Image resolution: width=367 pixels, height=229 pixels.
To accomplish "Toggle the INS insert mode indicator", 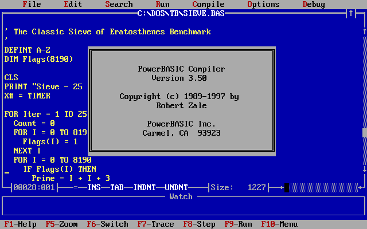I will [94, 187].
